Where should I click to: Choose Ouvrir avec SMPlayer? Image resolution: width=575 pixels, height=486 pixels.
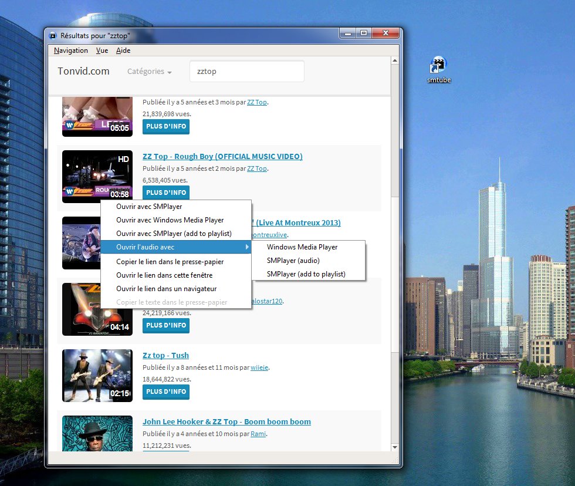pos(176,207)
